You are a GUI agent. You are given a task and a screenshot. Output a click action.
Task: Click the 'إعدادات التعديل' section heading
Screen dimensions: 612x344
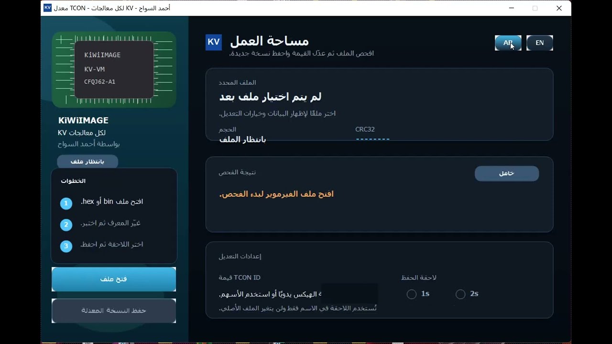point(240,256)
